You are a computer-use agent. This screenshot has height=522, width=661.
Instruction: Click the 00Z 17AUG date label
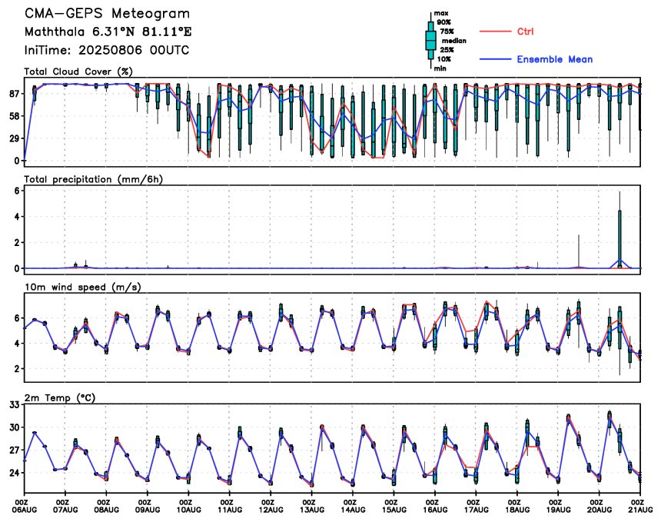[477, 506]
